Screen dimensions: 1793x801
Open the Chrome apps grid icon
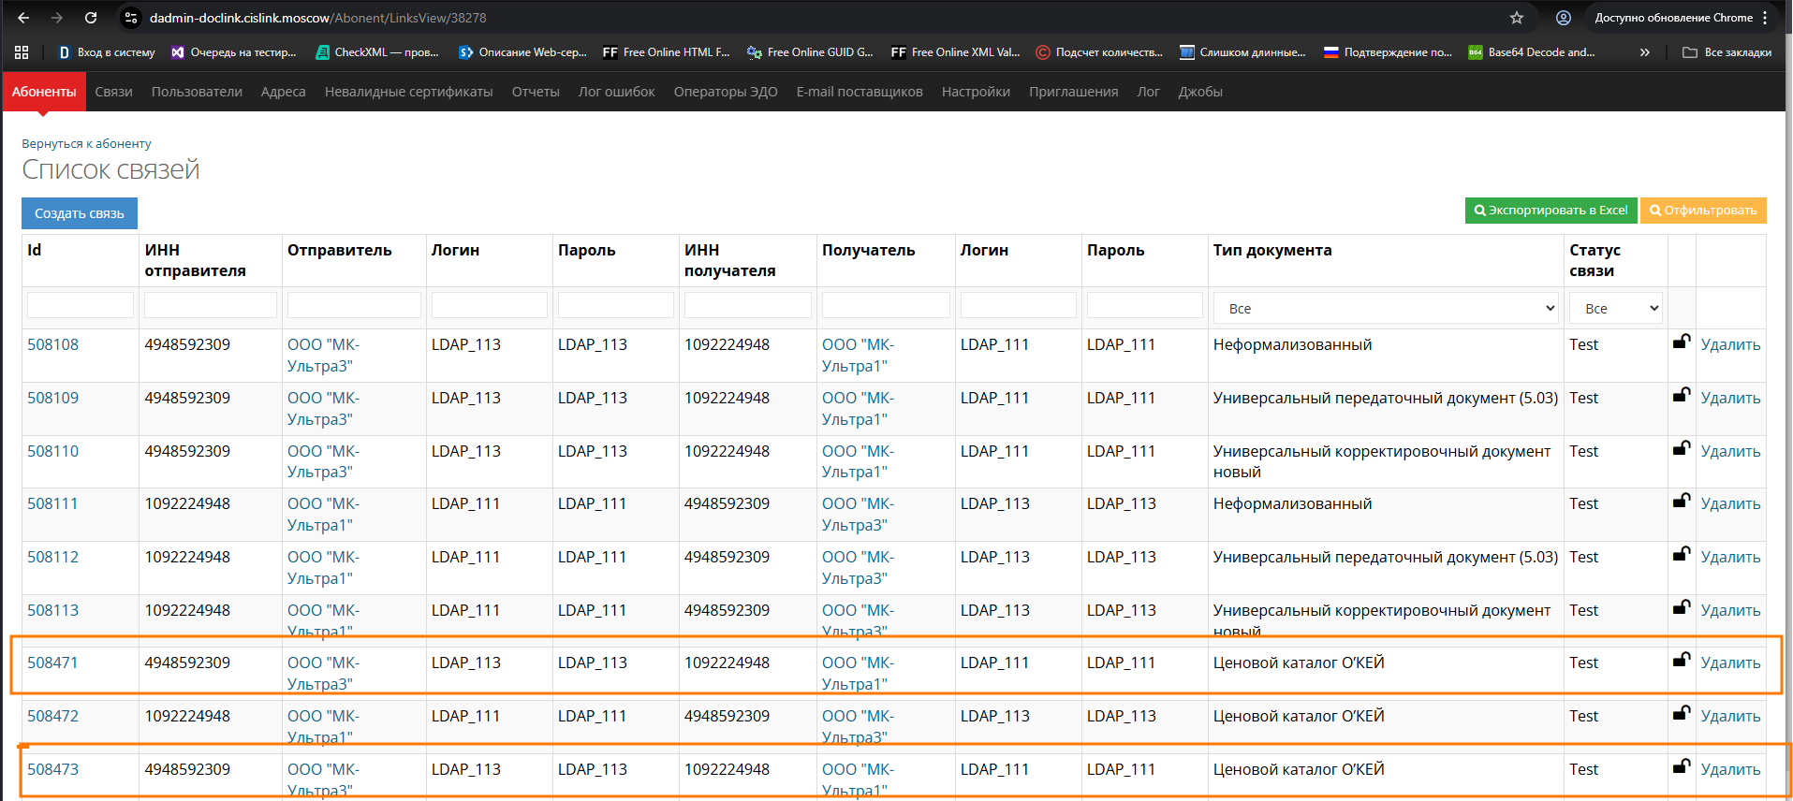pyautogui.click(x=22, y=52)
